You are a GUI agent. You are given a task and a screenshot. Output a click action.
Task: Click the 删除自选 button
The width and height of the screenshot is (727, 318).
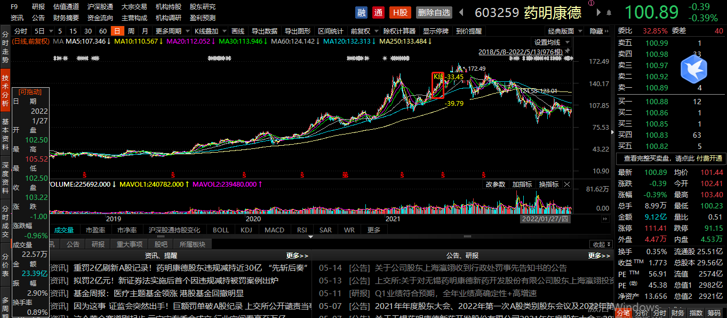434,12
